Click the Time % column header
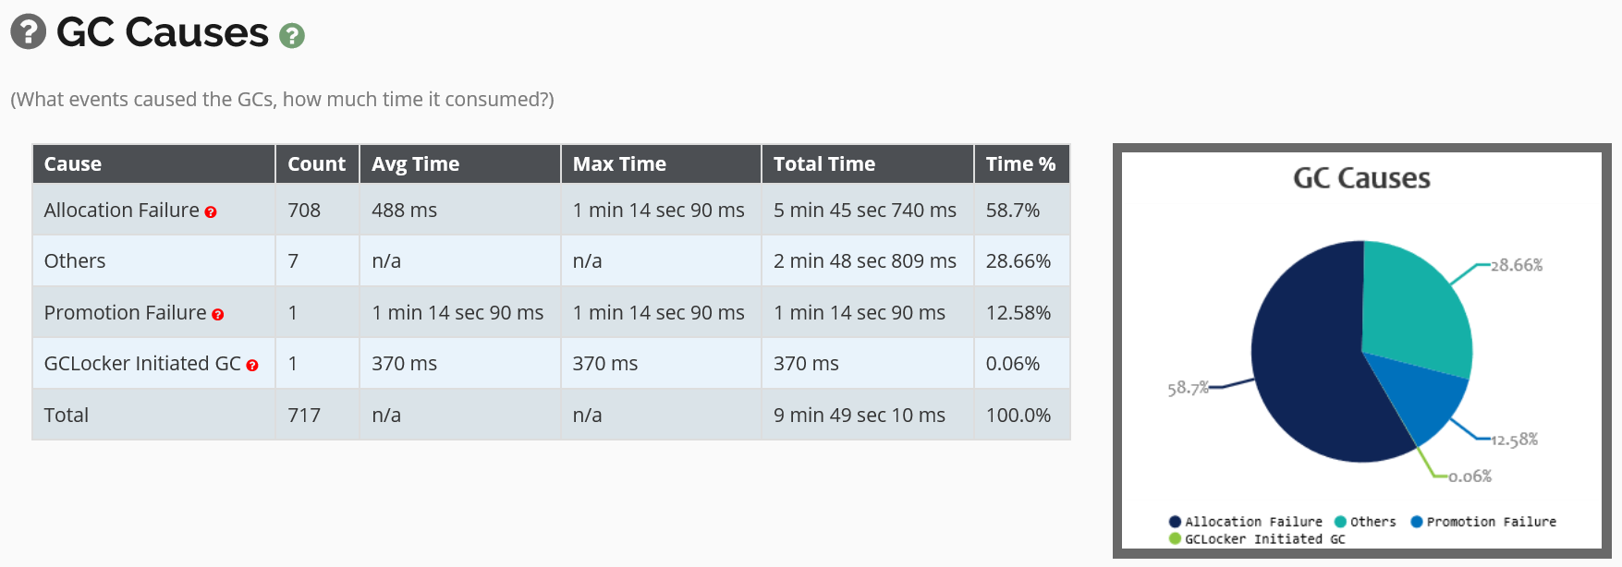Image resolution: width=1622 pixels, height=567 pixels. (x=1020, y=164)
